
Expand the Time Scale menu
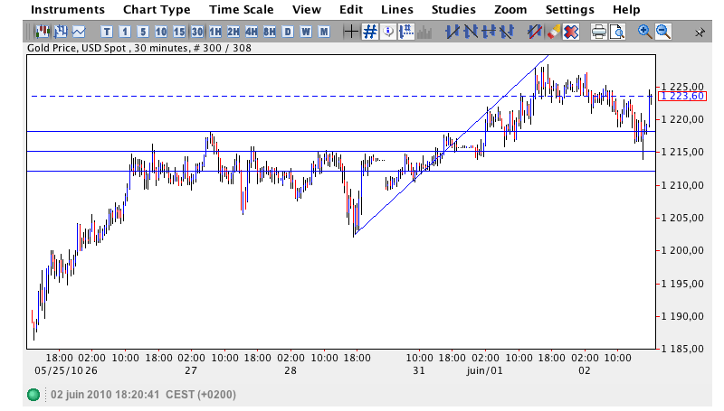[x=241, y=9]
